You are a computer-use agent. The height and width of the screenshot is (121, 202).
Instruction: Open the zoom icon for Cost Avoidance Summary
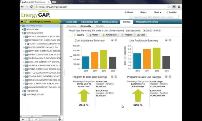tap(112, 40)
